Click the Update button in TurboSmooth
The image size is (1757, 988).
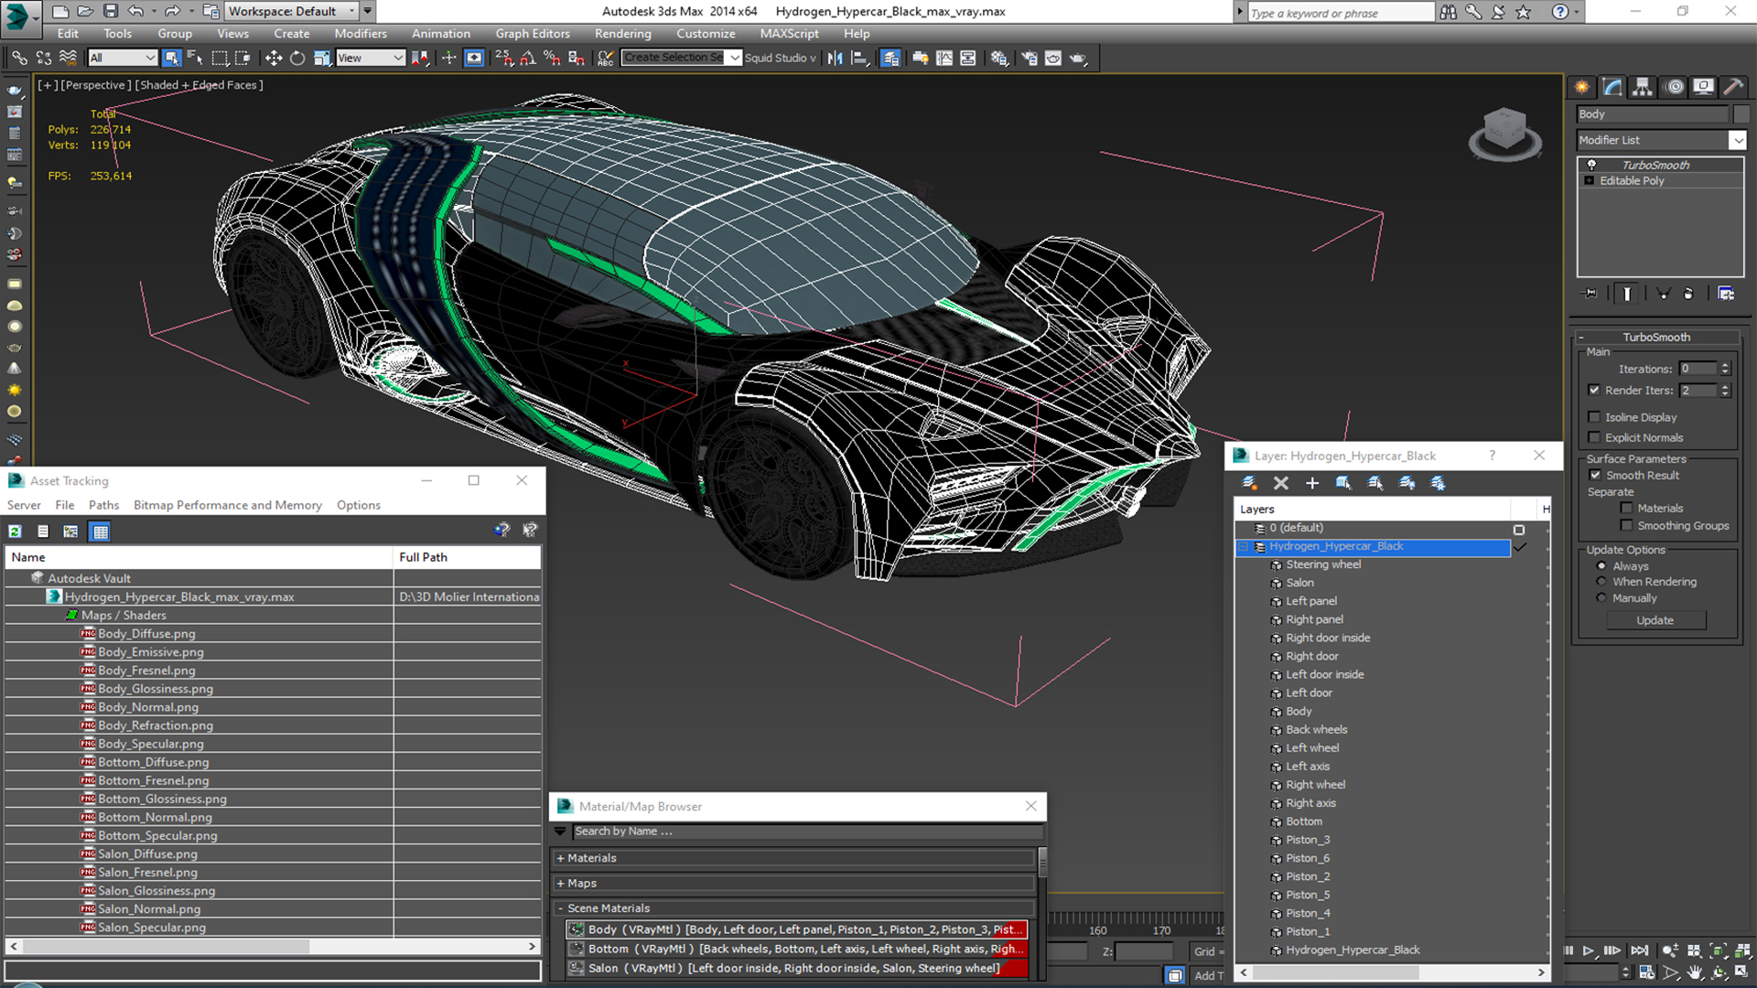(1655, 620)
